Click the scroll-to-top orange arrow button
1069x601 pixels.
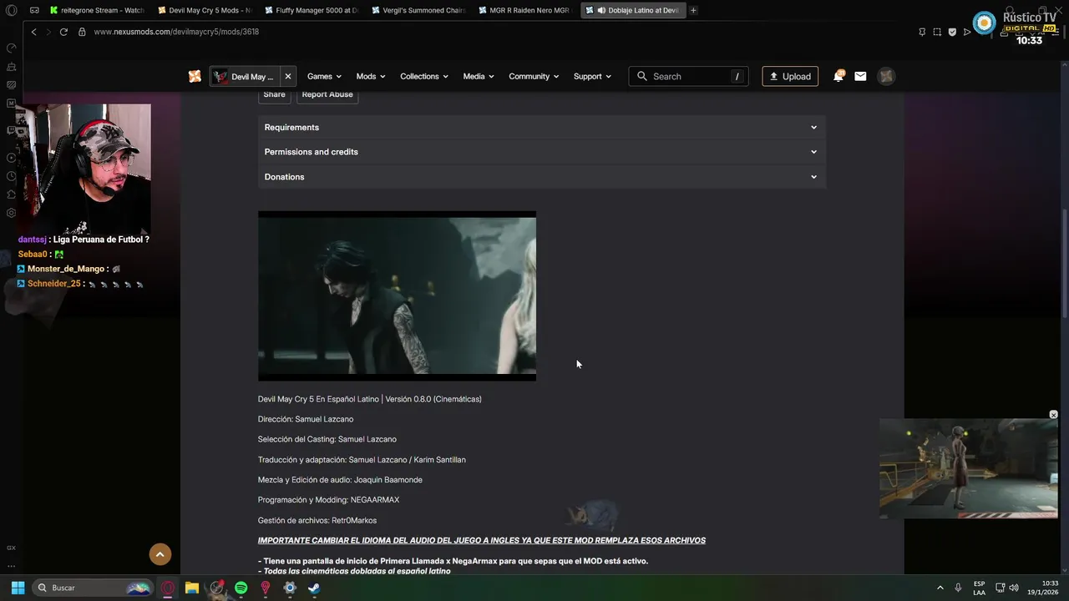point(160,554)
